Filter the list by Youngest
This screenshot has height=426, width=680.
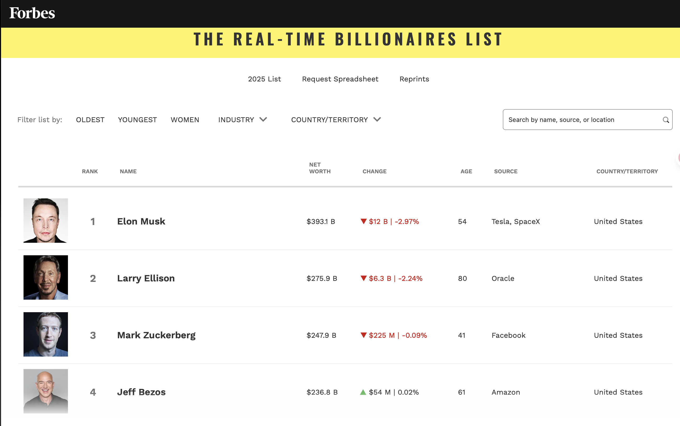coord(137,120)
